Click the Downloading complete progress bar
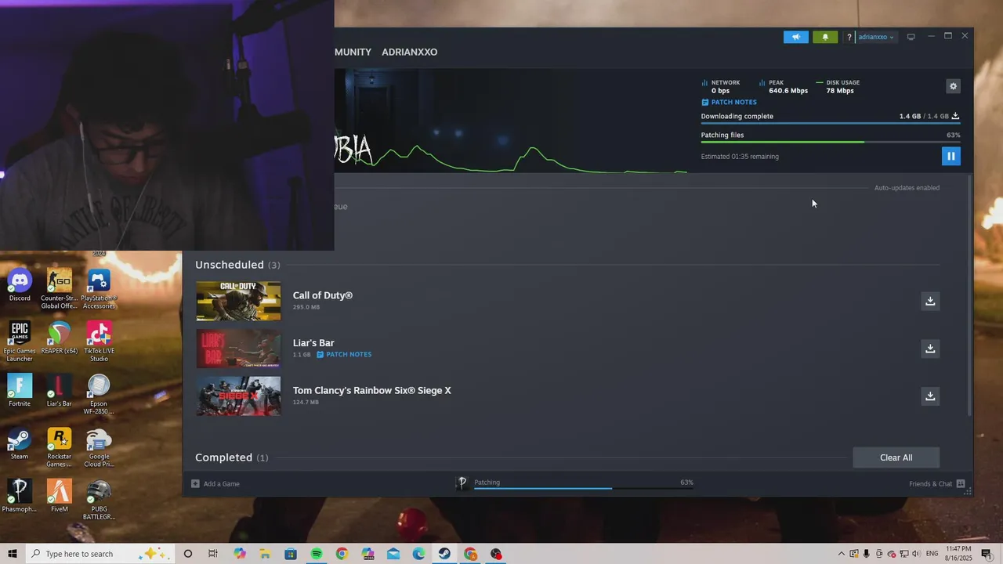This screenshot has height=564, width=1003. pyautogui.click(x=831, y=123)
